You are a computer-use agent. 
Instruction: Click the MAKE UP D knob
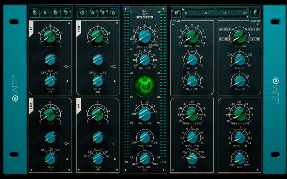pyautogui.click(x=192, y=138)
